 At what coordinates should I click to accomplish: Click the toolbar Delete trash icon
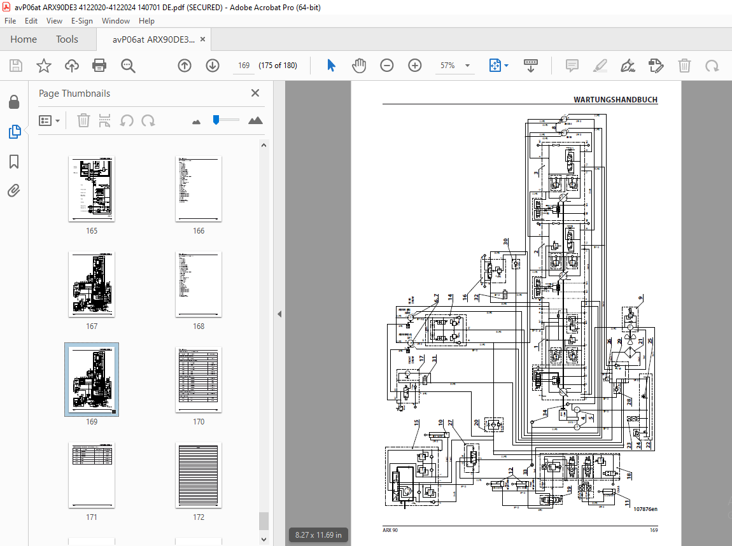684,66
